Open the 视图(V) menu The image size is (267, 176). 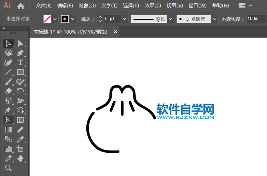coord(175,6)
